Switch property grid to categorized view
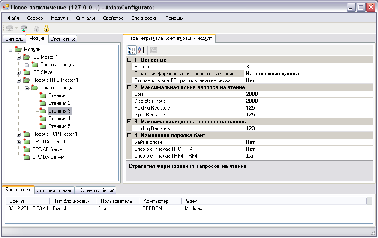The image size is (378, 238). 132,50
